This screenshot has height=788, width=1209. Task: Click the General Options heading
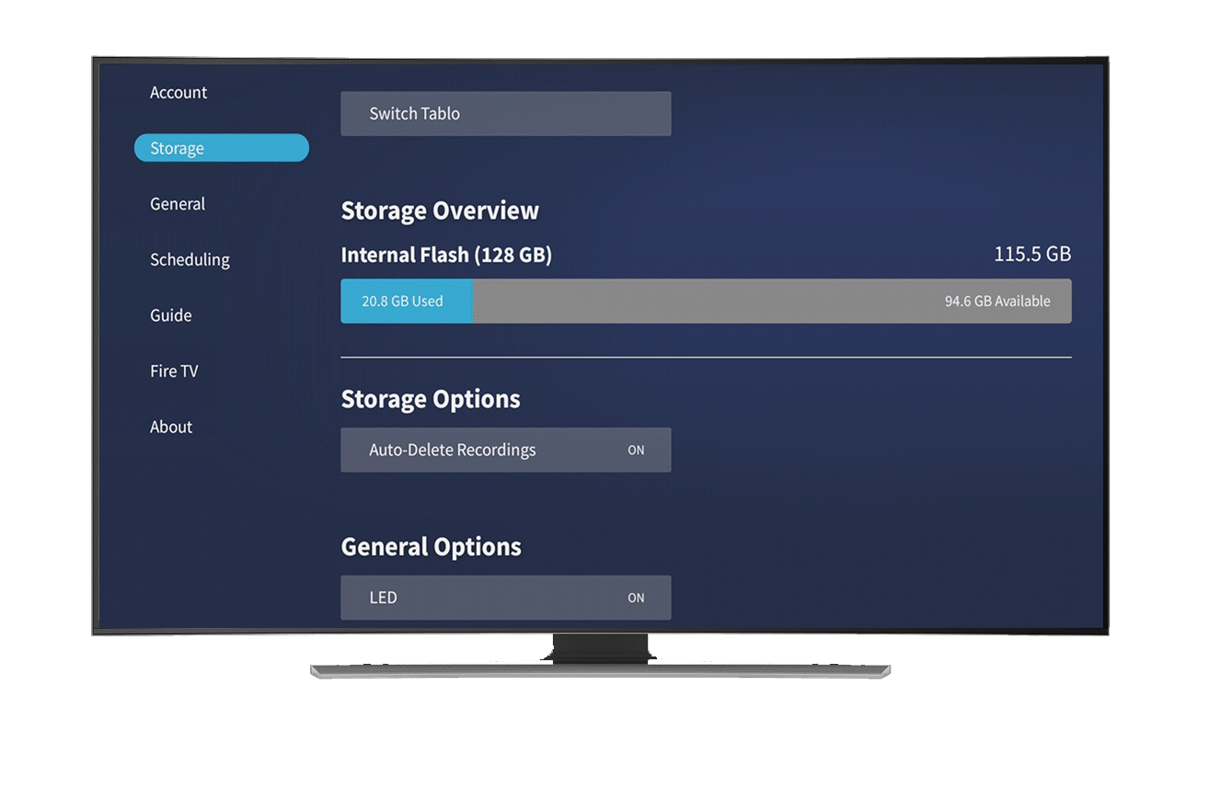(432, 547)
